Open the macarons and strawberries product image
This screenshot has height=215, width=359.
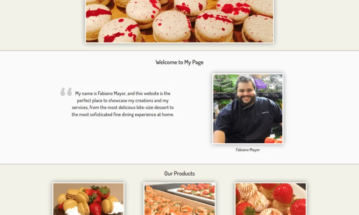88,199
